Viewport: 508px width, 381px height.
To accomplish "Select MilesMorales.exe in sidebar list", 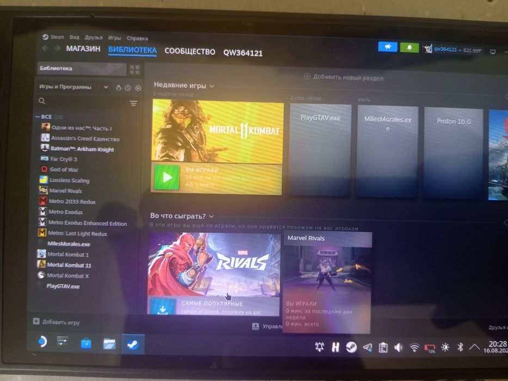I will (69, 244).
